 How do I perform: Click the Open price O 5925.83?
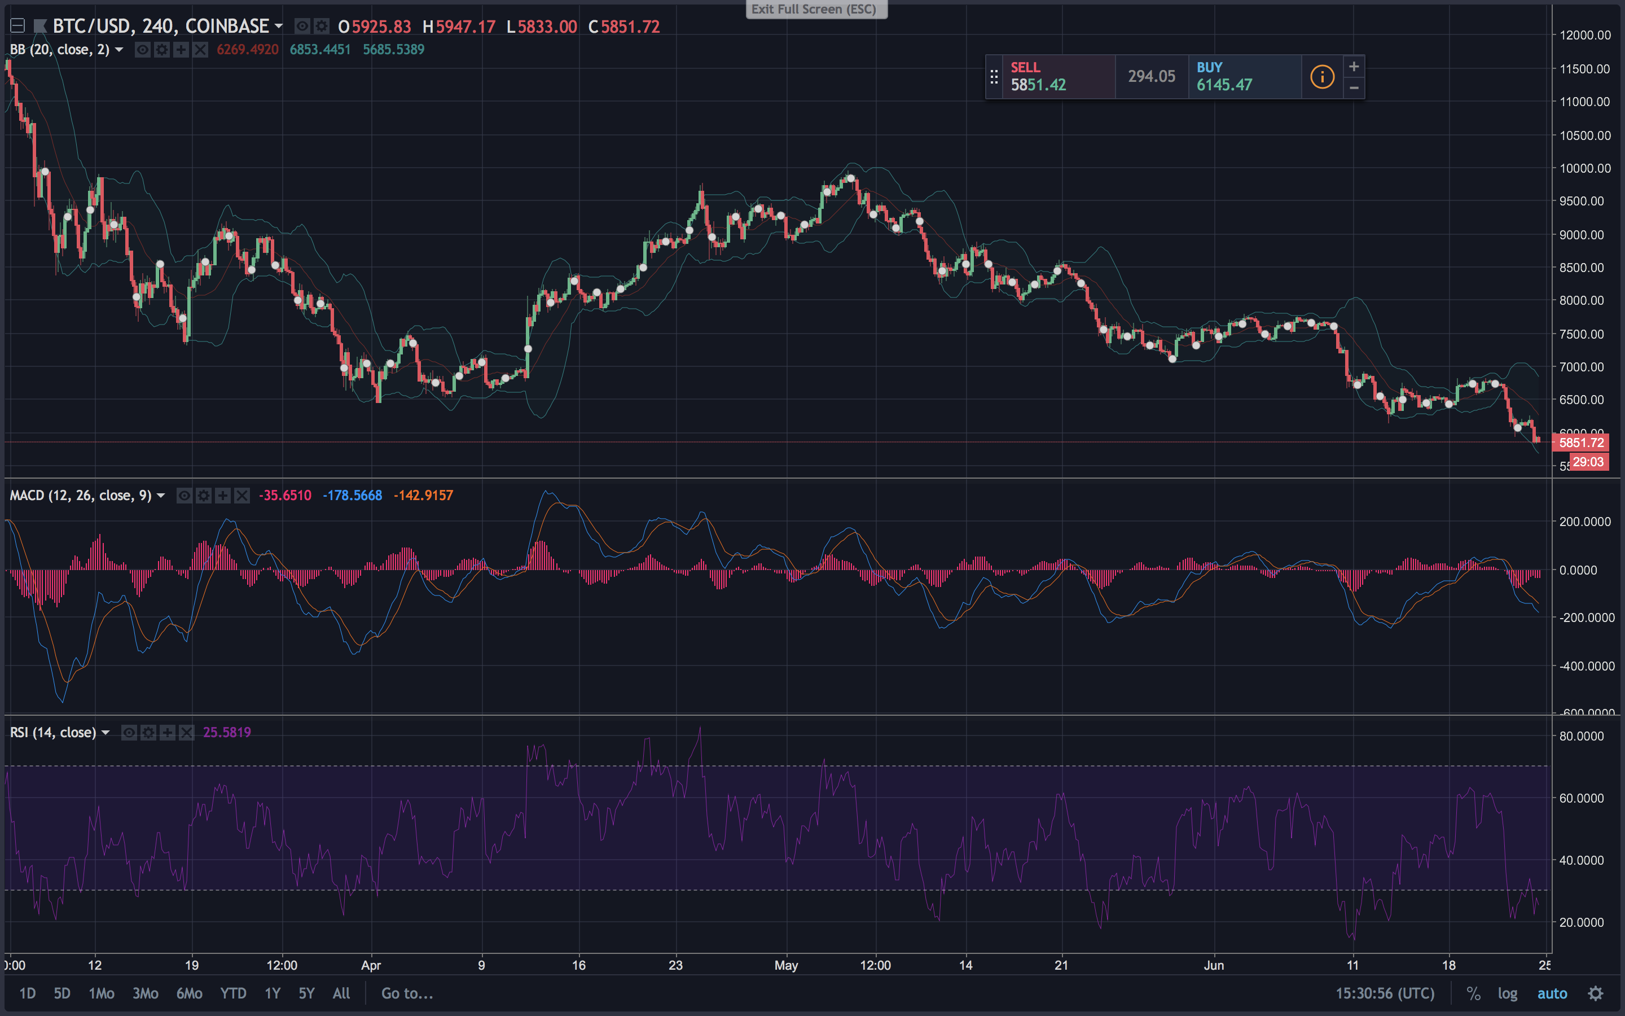[375, 26]
